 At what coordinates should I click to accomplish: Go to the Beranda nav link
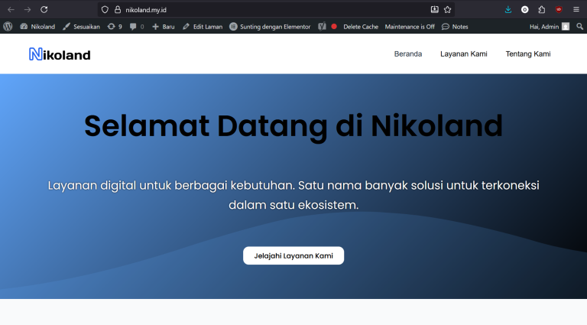click(x=408, y=54)
